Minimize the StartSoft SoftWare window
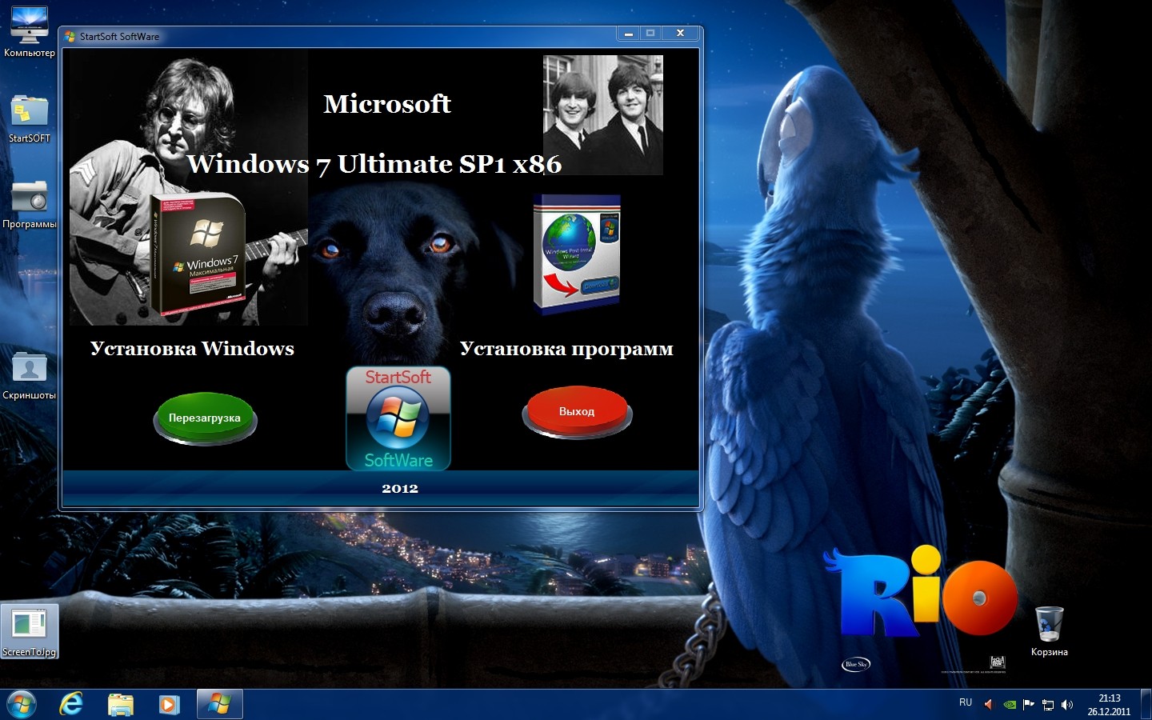Viewport: 1152px width, 720px height. [629, 34]
